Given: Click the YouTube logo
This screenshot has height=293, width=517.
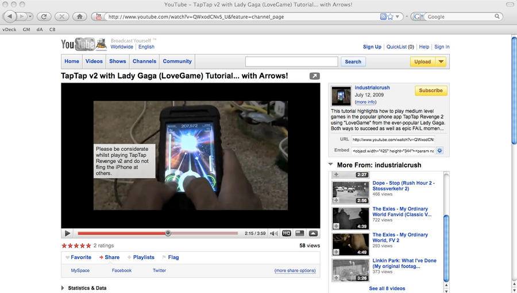Looking at the screenshot, I should pos(84,44).
